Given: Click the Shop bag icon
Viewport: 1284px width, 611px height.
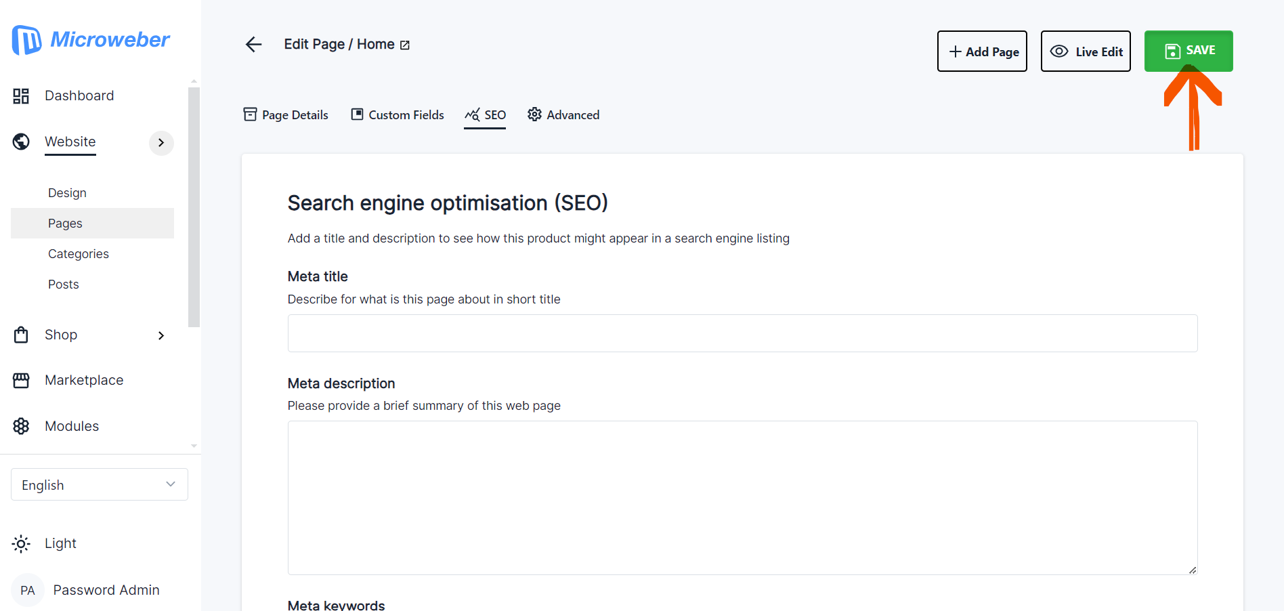Looking at the screenshot, I should pyautogui.click(x=21, y=335).
